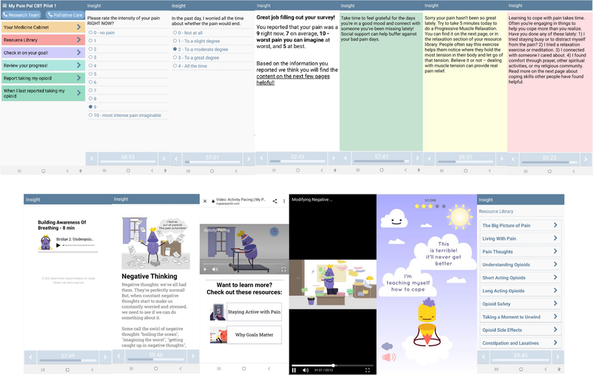Call the Research Team phone button

(x=21, y=15)
